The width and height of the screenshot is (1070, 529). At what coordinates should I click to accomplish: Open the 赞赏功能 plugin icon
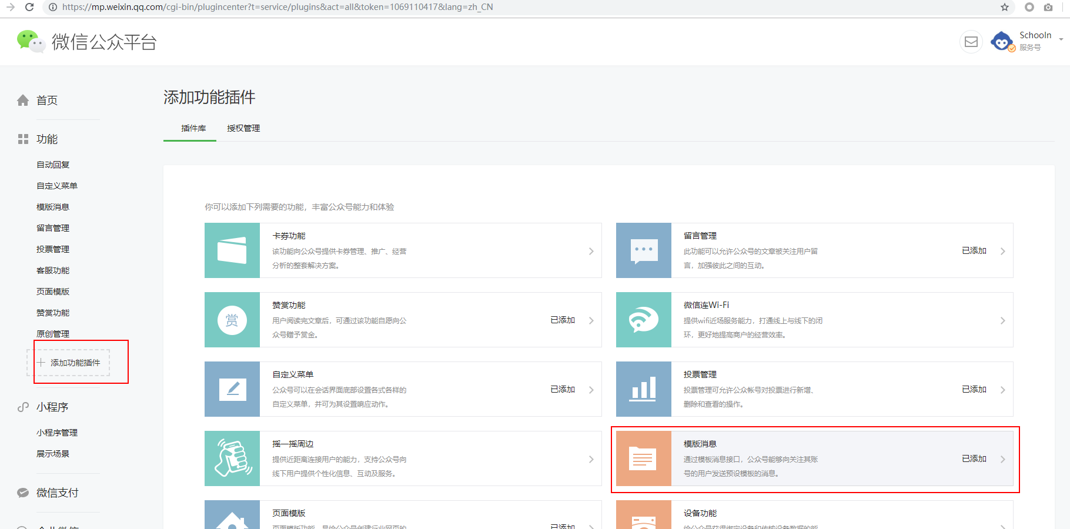pos(232,320)
